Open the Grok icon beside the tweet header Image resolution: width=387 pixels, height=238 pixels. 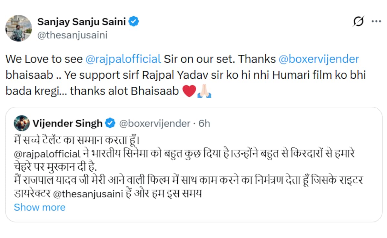point(358,22)
